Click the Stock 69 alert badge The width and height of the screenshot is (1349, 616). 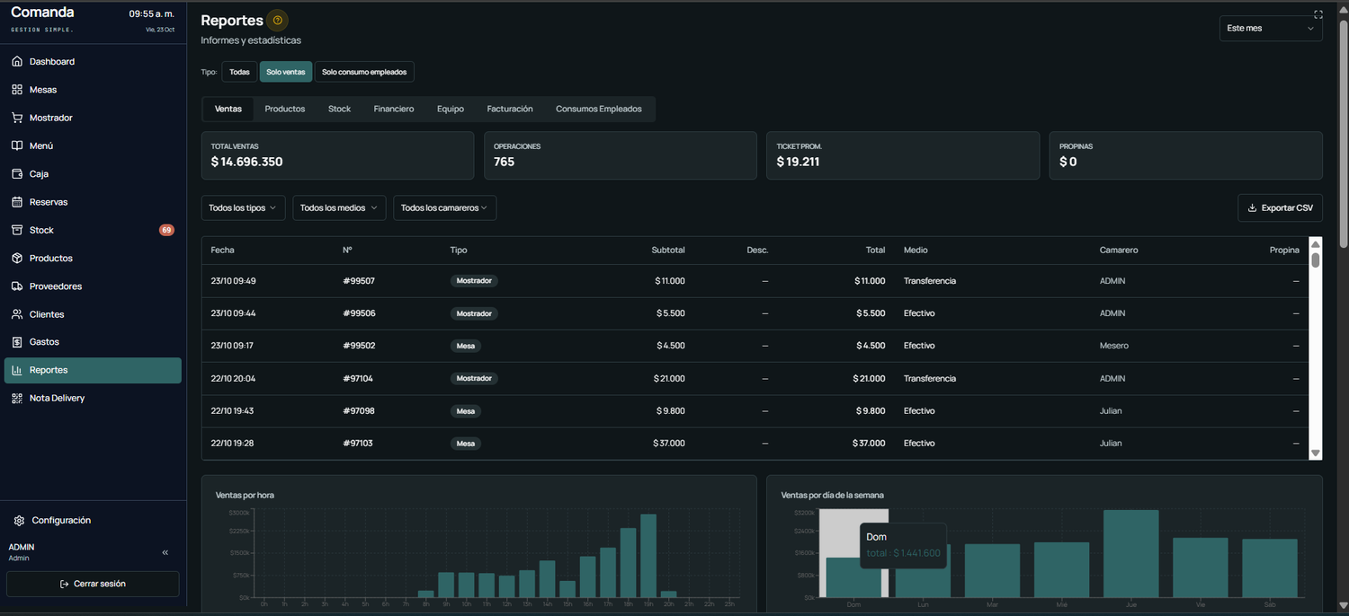point(167,230)
